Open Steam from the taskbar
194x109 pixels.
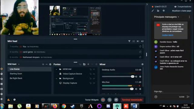pos(73,106)
